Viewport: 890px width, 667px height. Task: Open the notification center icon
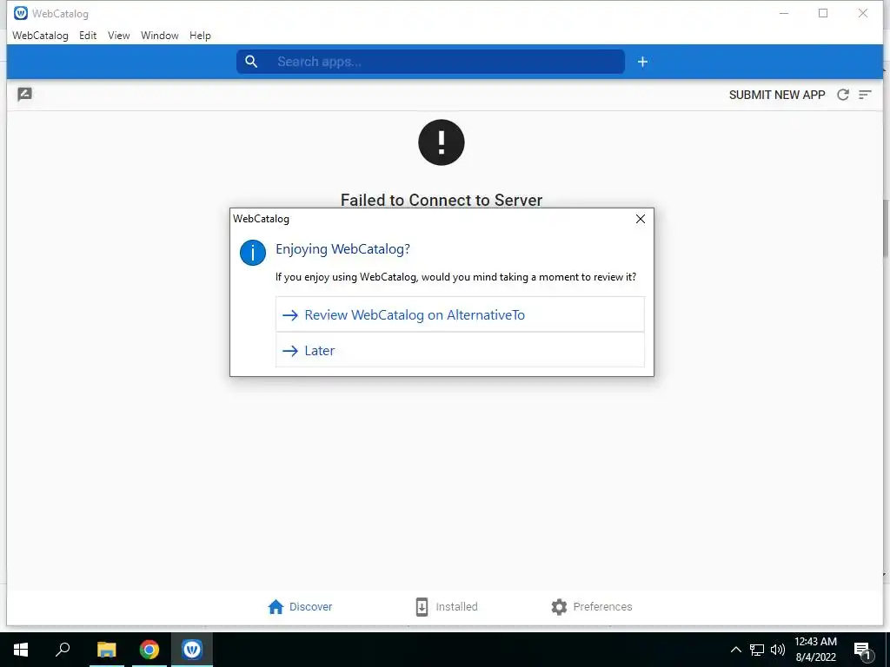click(863, 650)
